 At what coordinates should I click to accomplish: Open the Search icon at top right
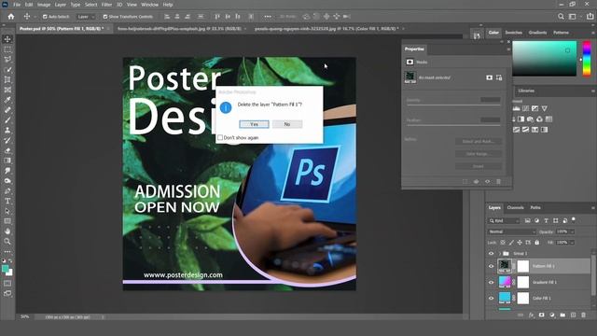click(561, 17)
